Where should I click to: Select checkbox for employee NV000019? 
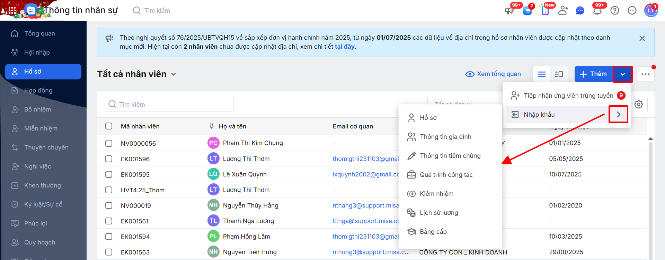pos(109,205)
